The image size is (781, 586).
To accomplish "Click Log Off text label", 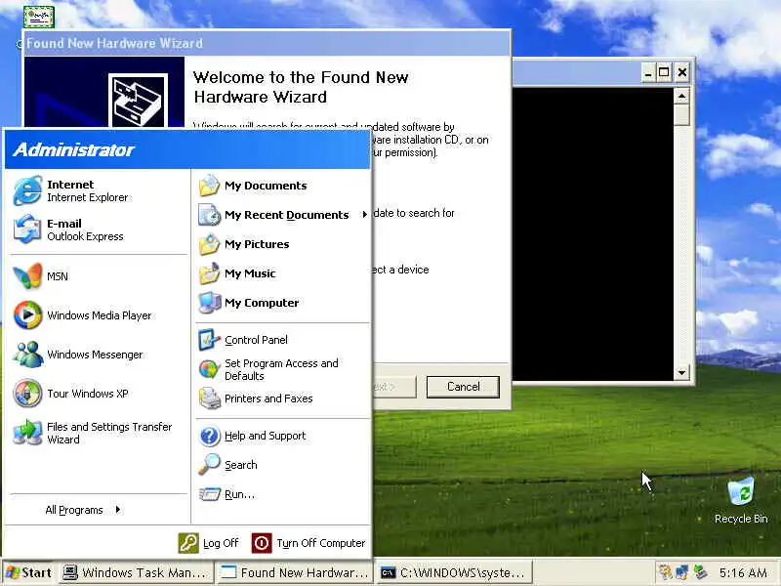I will click(x=221, y=543).
